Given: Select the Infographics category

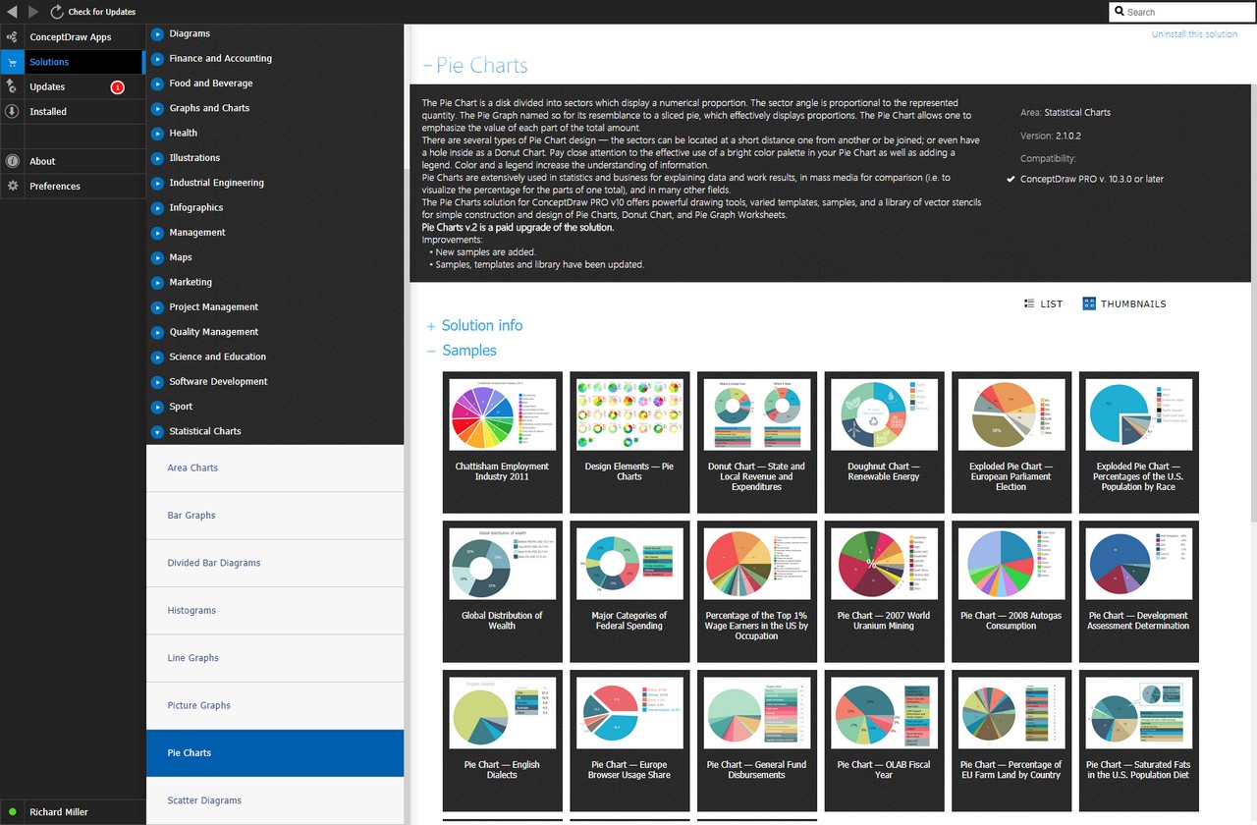Looking at the screenshot, I should pyautogui.click(x=196, y=207).
